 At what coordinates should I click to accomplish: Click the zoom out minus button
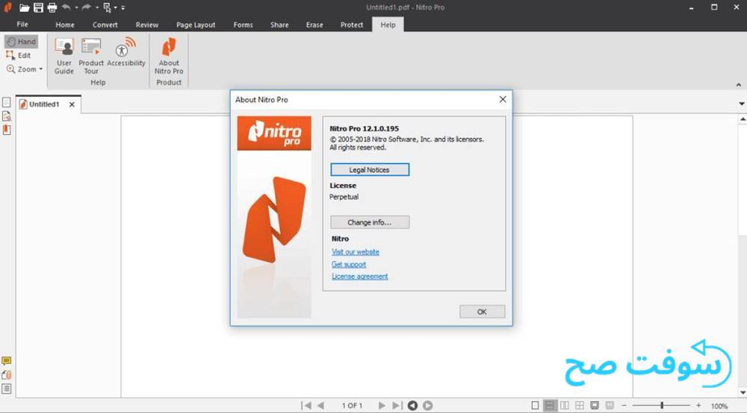coord(624,406)
